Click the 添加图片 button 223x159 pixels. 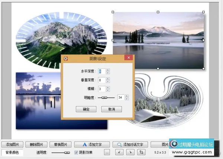(x=12, y=145)
